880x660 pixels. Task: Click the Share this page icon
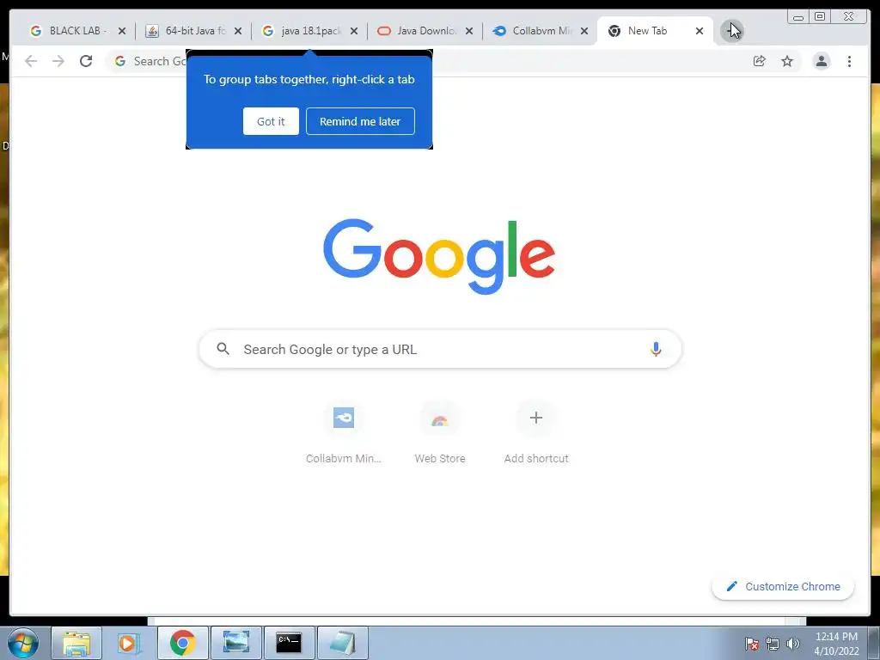click(x=760, y=61)
